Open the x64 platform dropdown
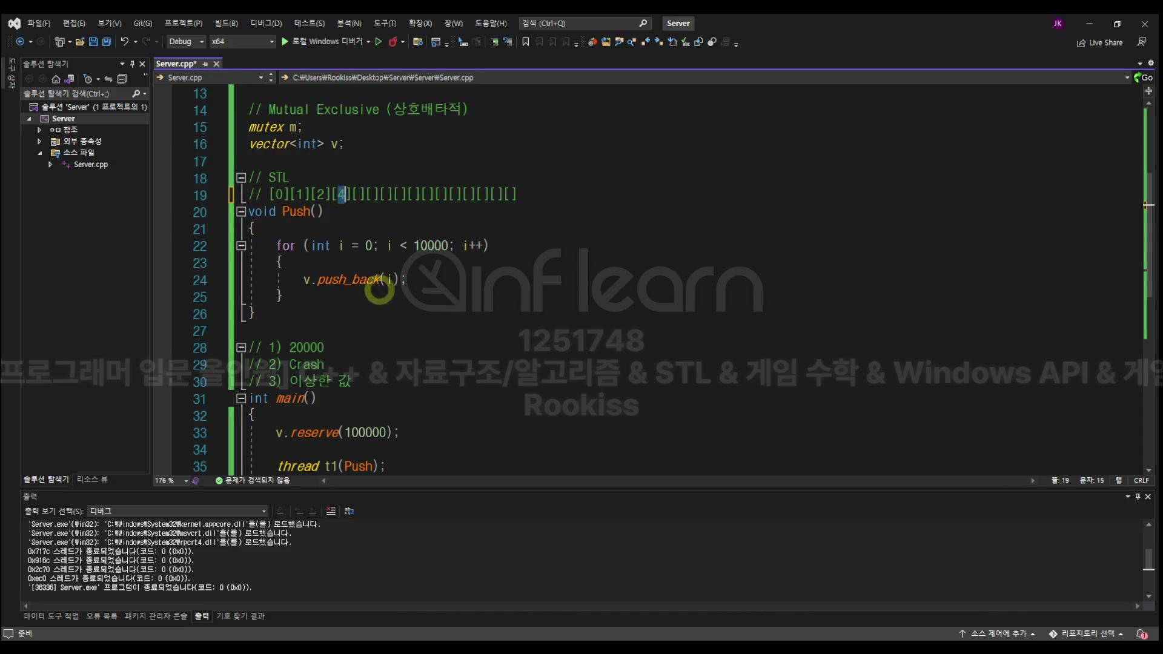Image resolution: width=1163 pixels, height=654 pixels. click(x=242, y=42)
